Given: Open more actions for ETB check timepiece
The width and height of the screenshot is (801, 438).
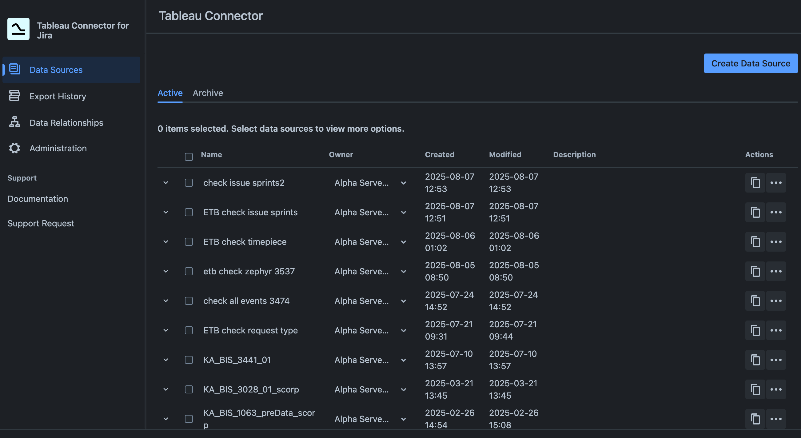Looking at the screenshot, I should click(x=776, y=241).
